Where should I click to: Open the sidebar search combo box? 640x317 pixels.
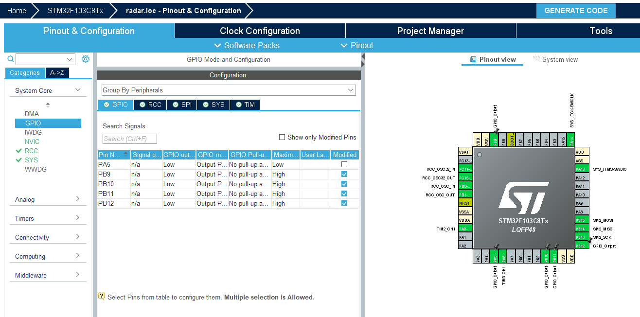(45, 59)
